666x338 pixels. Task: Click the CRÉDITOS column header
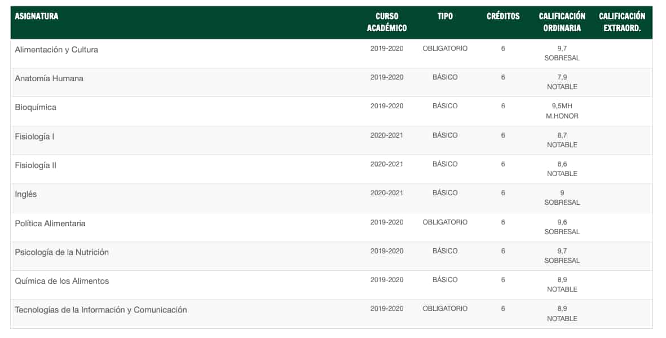click(503, 16)
